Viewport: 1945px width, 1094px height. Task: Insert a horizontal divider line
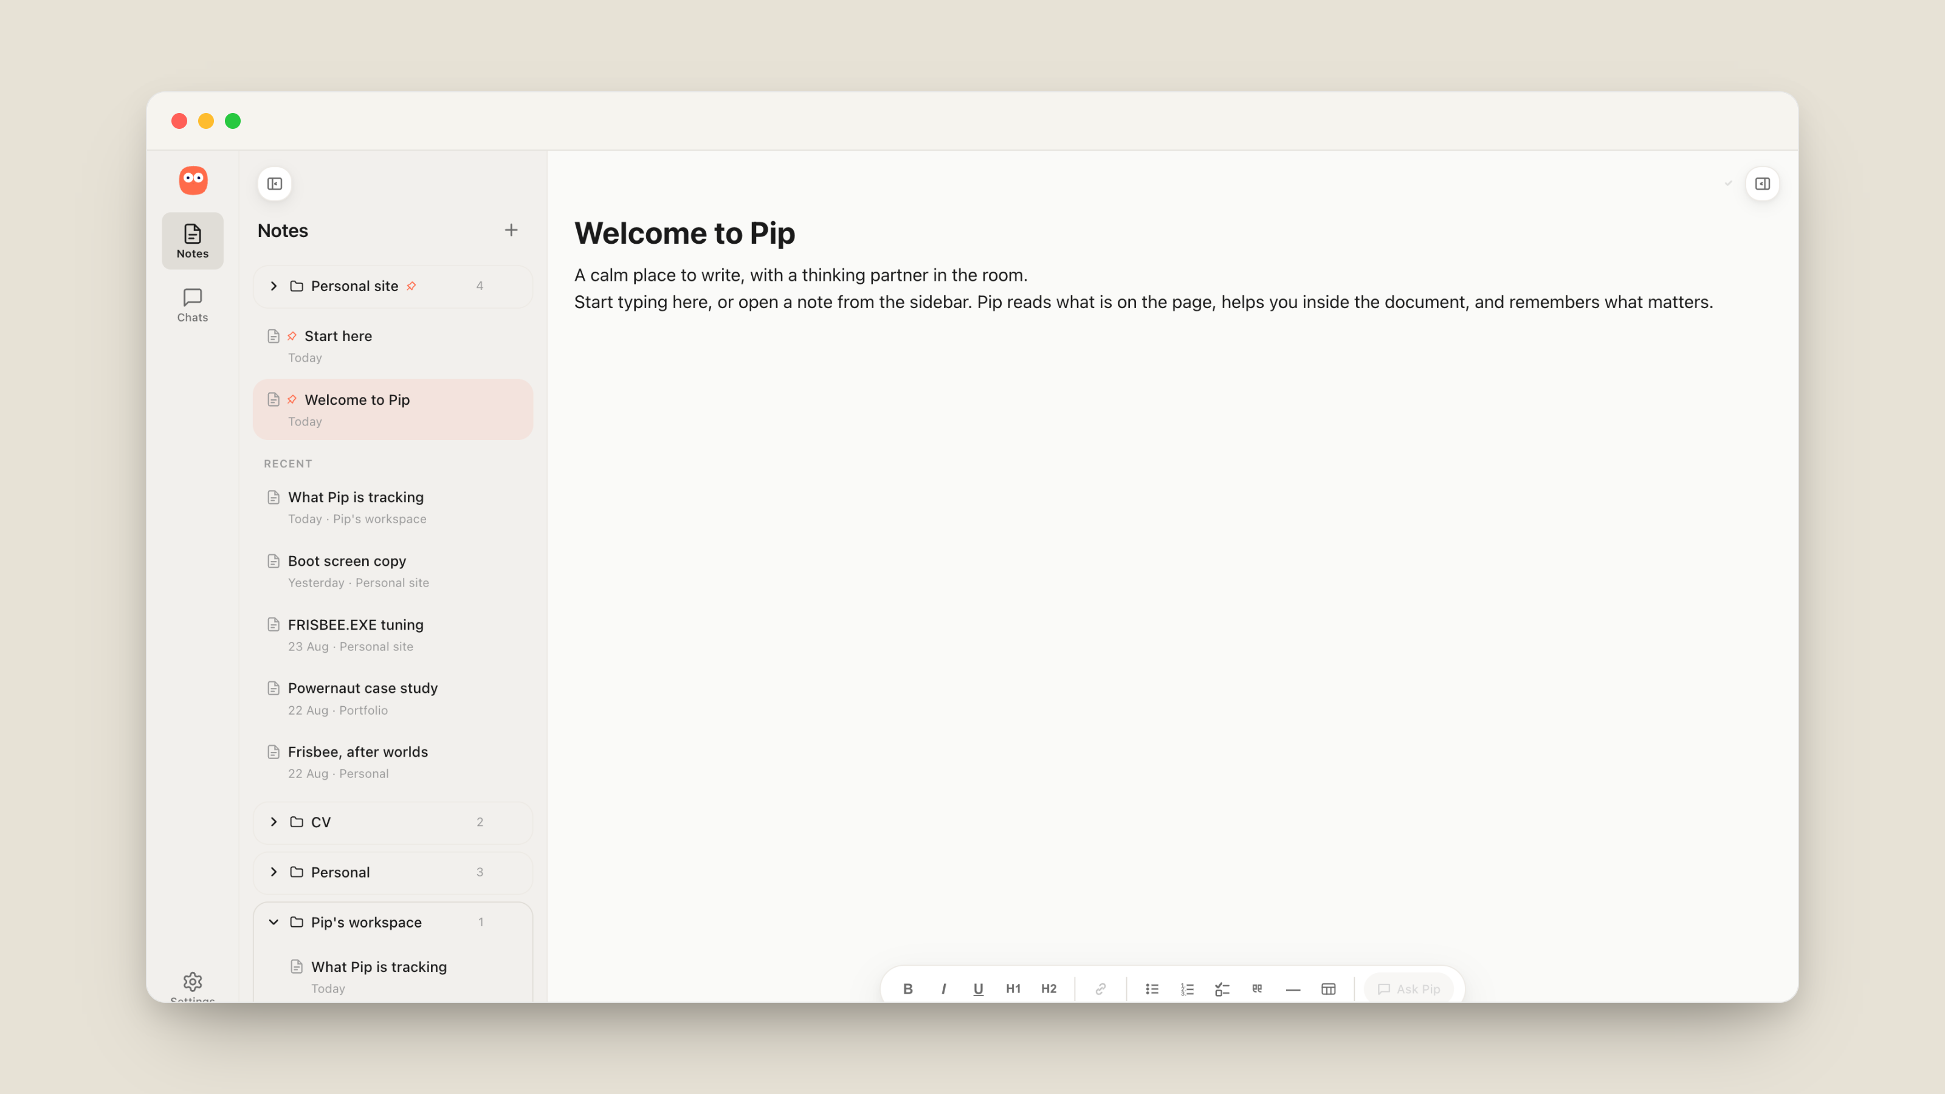1293,989
